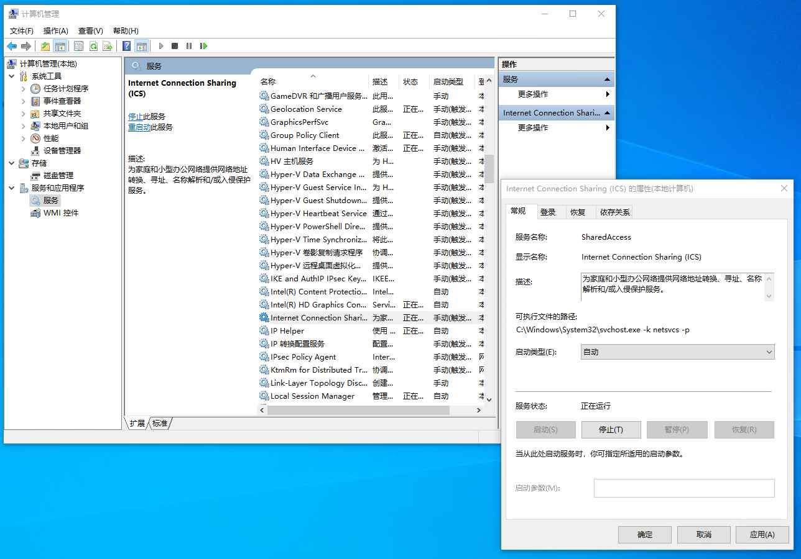Toggle the Show/Hide Action Pane icon
The width and height of the screenshot is (801, 559).
[141, 46]
